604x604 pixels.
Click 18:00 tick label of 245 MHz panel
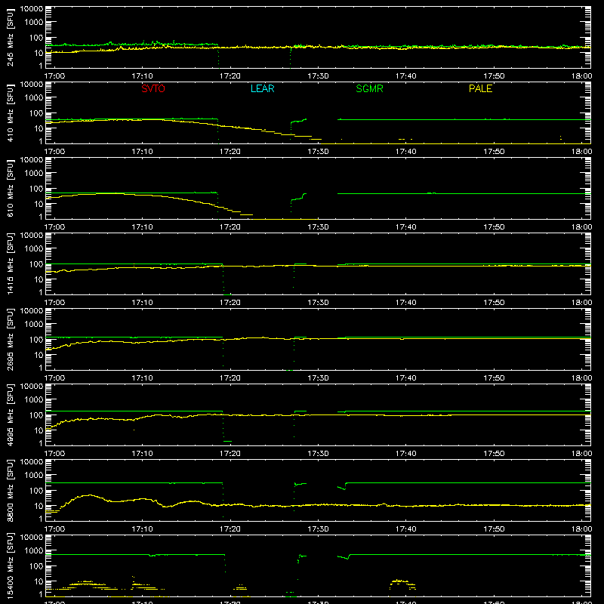[581, 76]
